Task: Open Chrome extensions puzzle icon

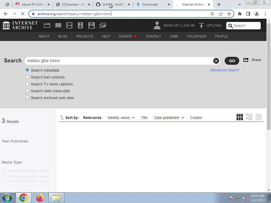Action: coord(240,14)
